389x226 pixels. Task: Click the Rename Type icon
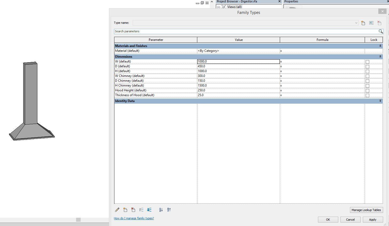coord(371,23)
